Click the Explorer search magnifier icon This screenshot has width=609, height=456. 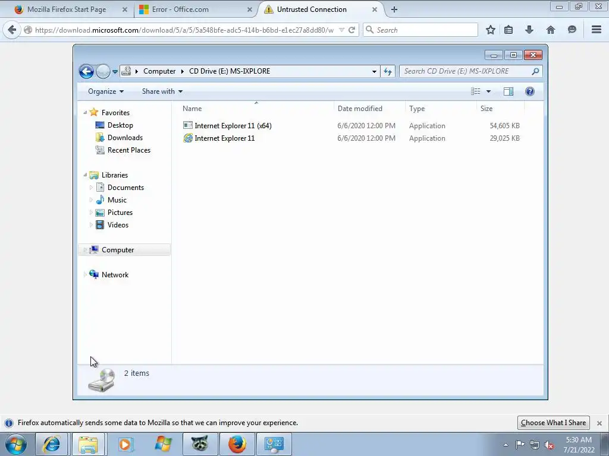535,71
